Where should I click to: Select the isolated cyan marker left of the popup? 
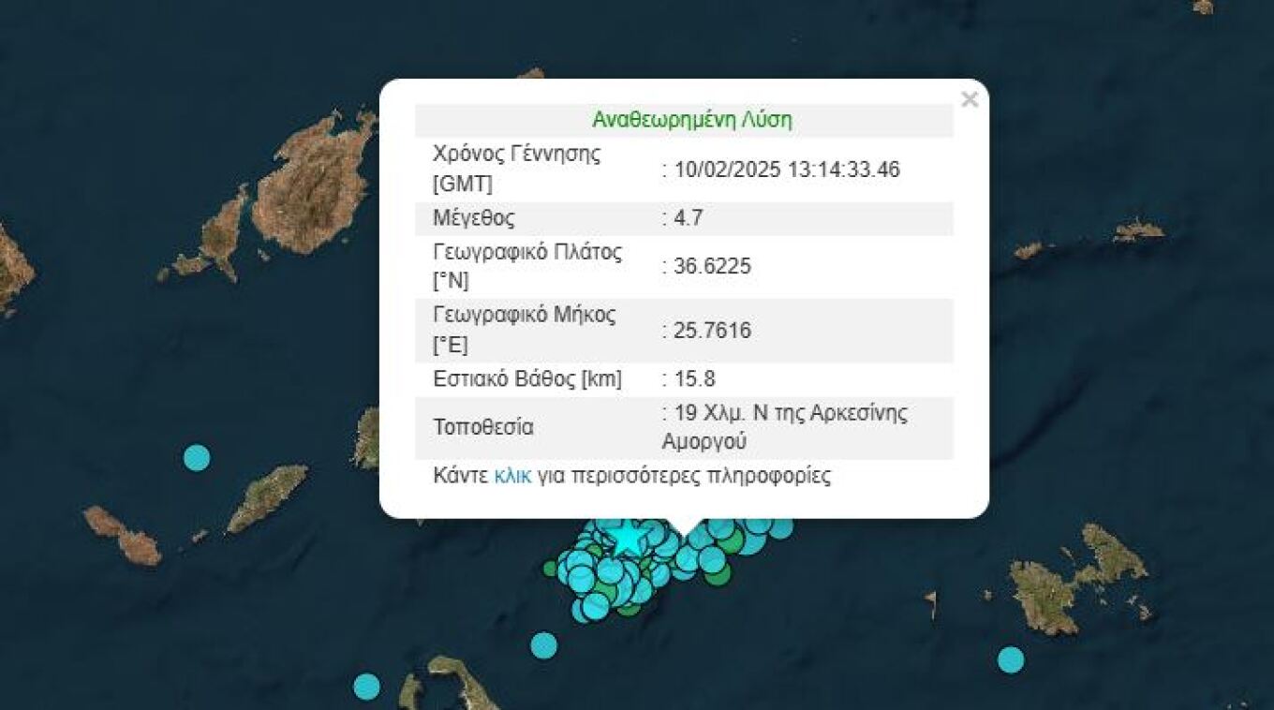click(x=197, y=457)
